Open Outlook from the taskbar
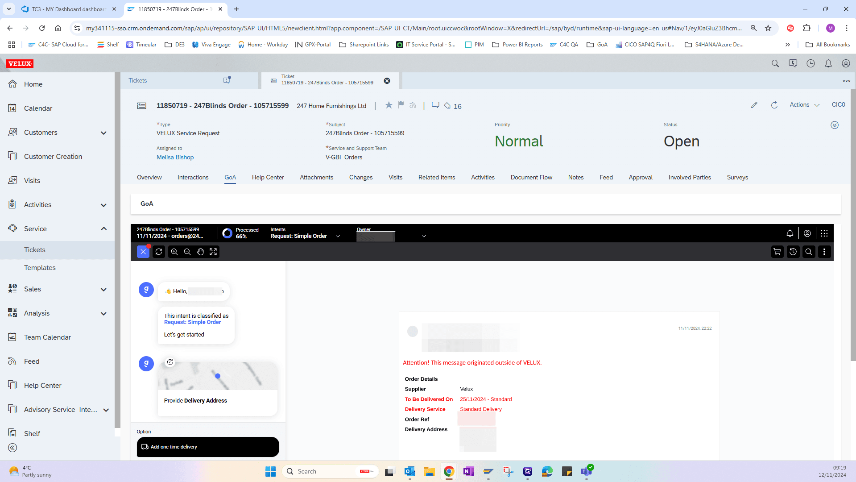 click(409, 471)
